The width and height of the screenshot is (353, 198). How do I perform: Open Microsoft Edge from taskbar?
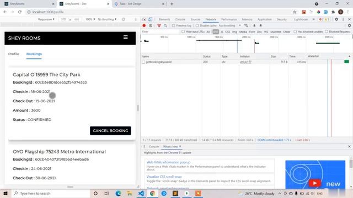(x=119, y=193)
